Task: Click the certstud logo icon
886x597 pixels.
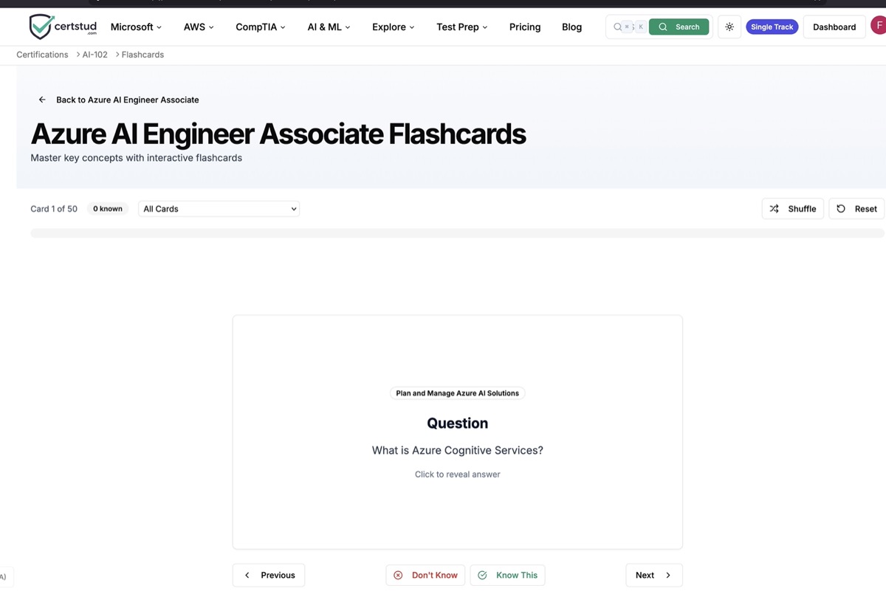Action: coord(41,26)
